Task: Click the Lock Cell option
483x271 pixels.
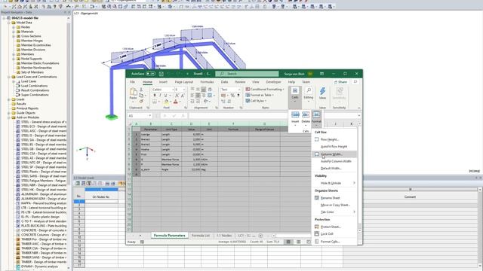Action: pyautogui.click(x=334, y=234)
